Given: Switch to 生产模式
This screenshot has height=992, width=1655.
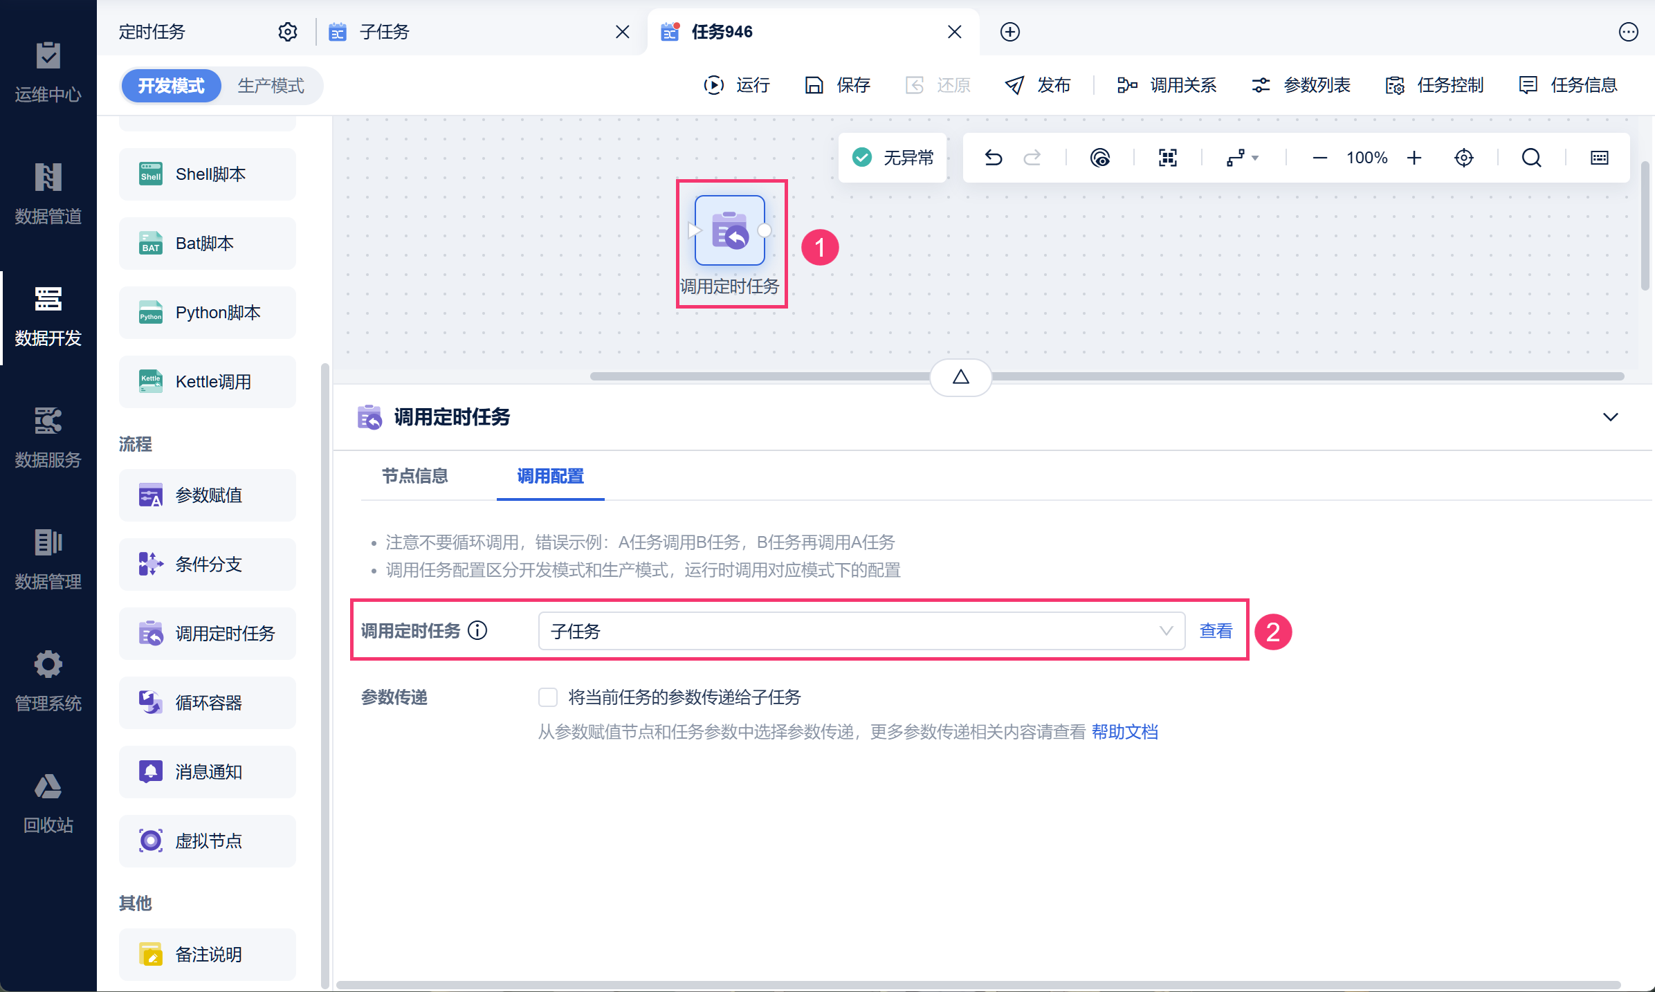Looking at the screenshot, I should click(271, 86).
